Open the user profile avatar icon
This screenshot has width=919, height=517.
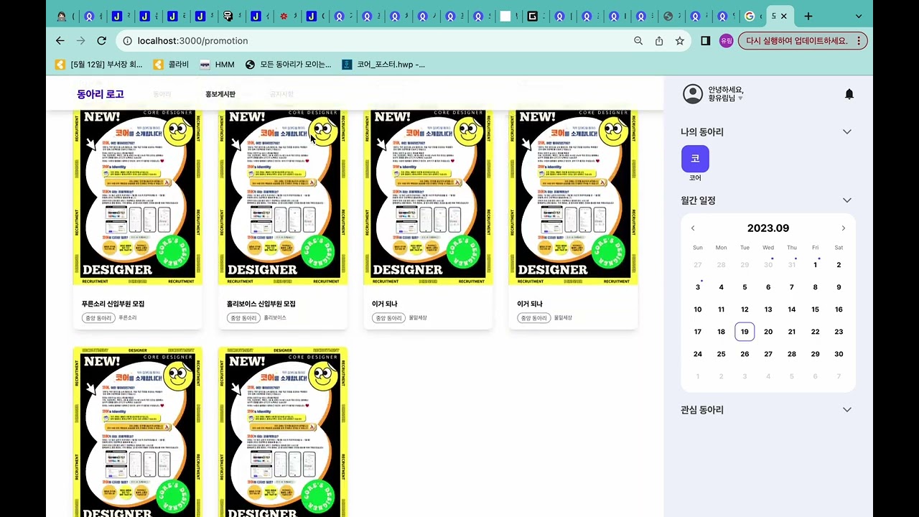tap(692, 94)
